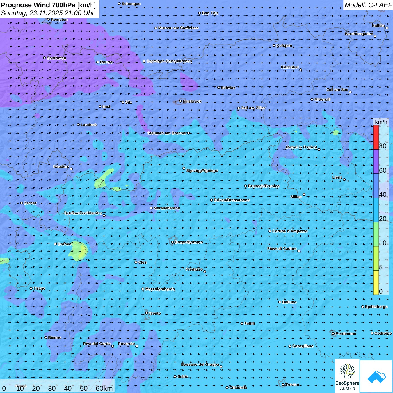393x393 pixels.
Task: Click the Belluno label
Action: tap(289, 302)
